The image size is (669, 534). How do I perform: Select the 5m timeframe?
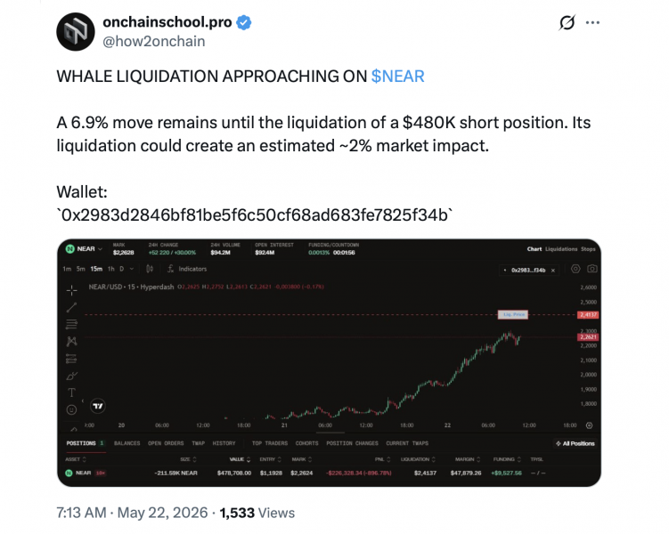81,269
